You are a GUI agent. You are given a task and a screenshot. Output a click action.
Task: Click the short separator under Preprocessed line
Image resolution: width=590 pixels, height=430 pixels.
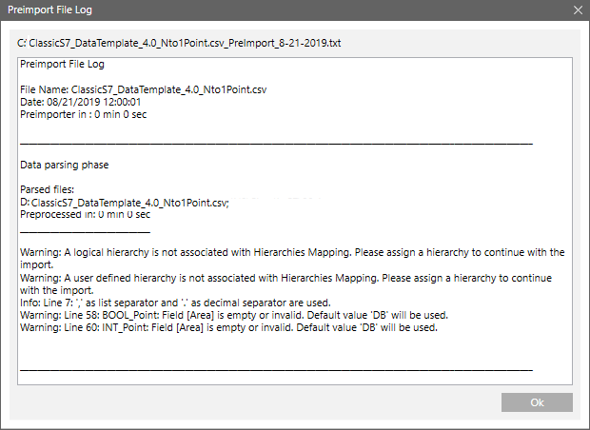click(85, 229)
